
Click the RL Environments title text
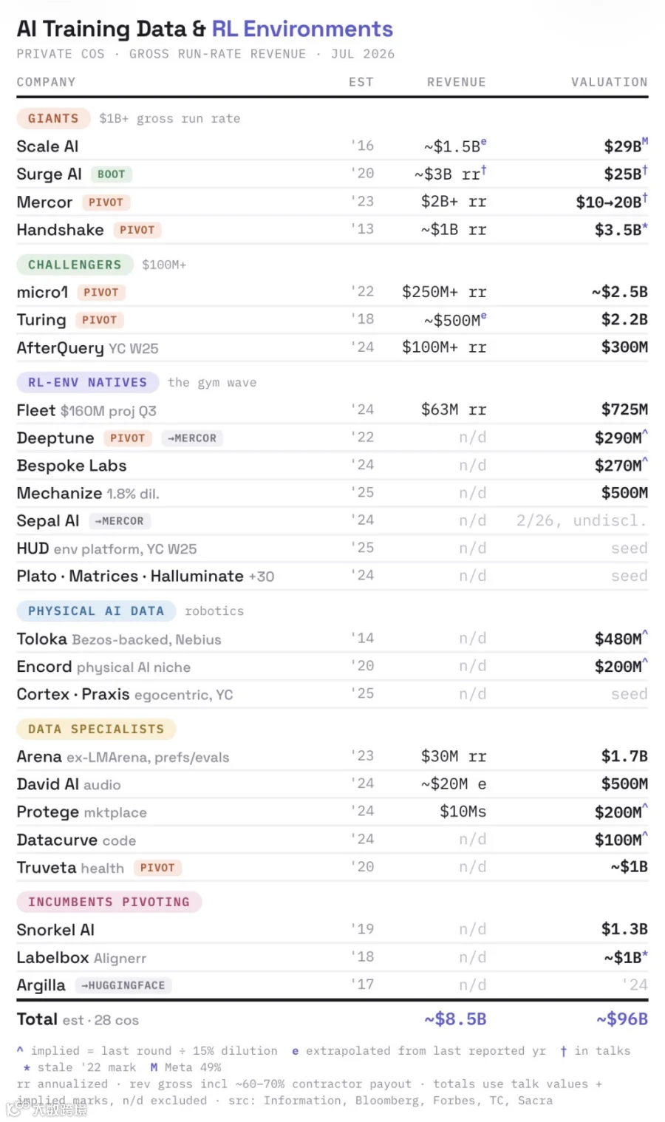click(302, 29)
